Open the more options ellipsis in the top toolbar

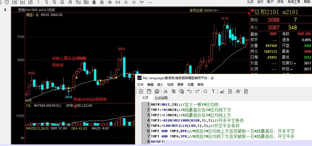click(150, 2)
